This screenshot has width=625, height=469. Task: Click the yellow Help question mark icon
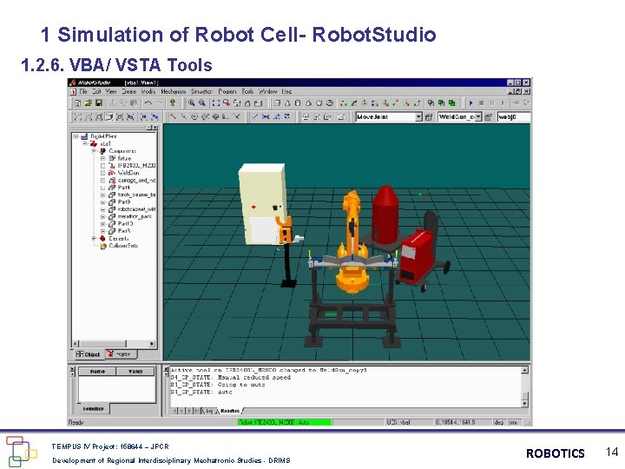click(172, 103)
